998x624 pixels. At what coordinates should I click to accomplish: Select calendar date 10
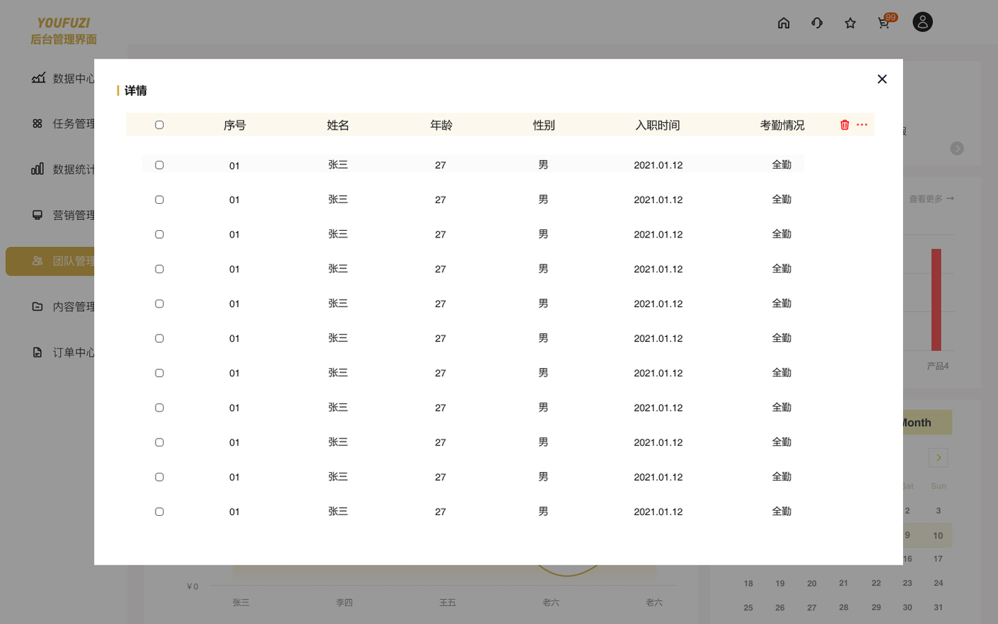pyautogui.click(x=938, y=536)
